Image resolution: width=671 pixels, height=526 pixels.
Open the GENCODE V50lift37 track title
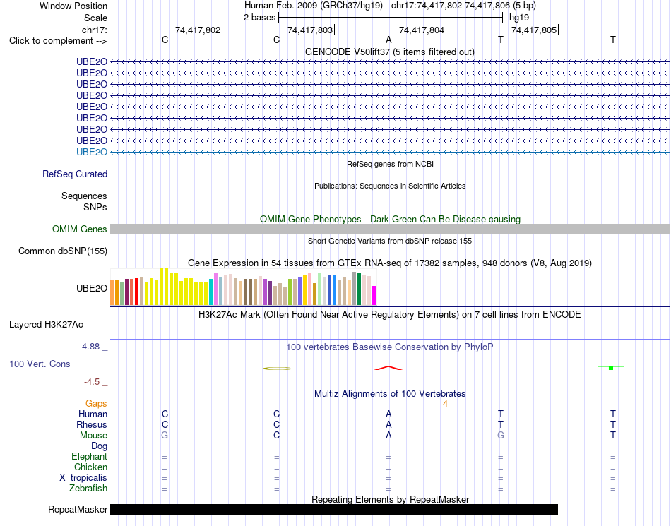[x=389, y=52]
